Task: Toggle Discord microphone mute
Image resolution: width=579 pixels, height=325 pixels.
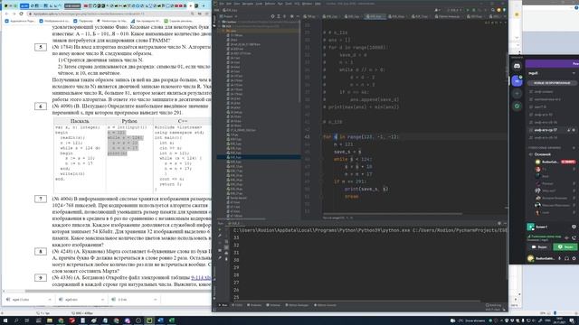Action: pyautogui.click(x=559, y=258)
